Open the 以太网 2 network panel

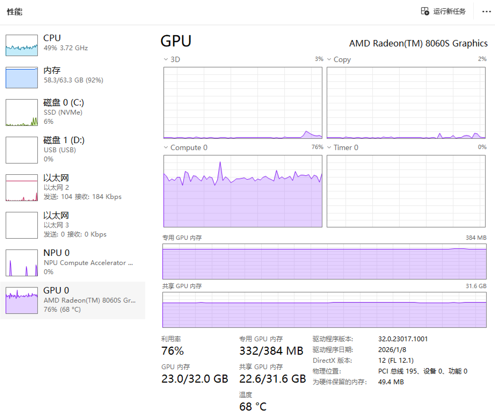[x=72, y=187]
